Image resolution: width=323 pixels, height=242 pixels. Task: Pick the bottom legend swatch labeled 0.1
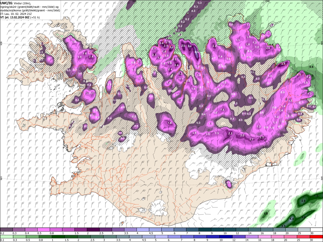6,237
